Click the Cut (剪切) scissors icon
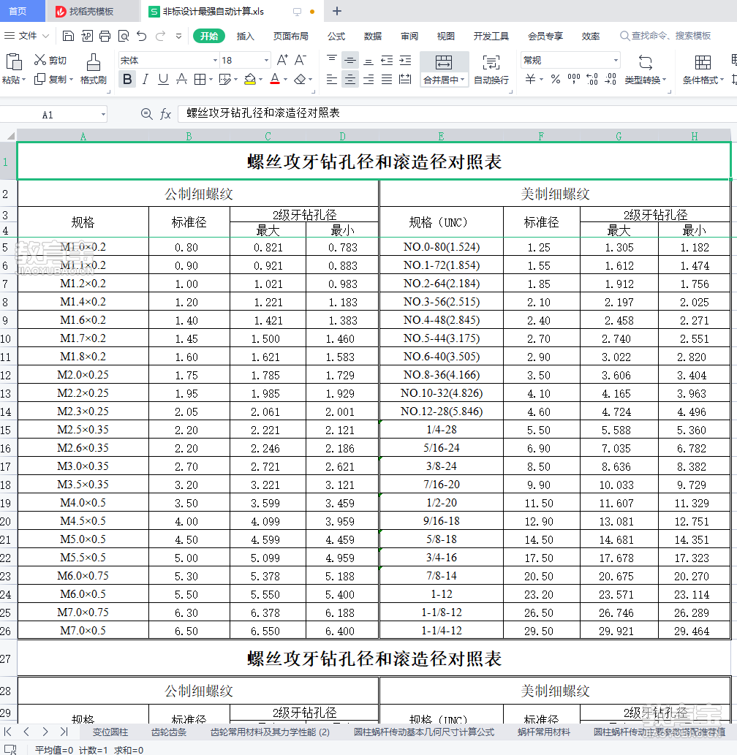 click(x=40, y=60)
